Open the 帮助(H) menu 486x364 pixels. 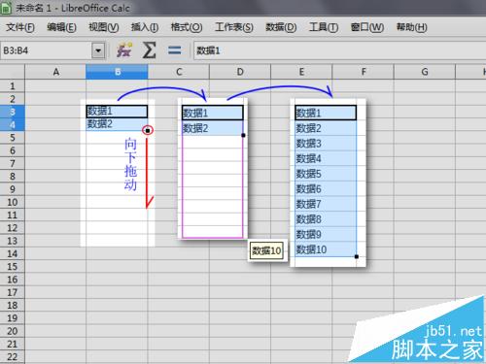click(412, 27)
